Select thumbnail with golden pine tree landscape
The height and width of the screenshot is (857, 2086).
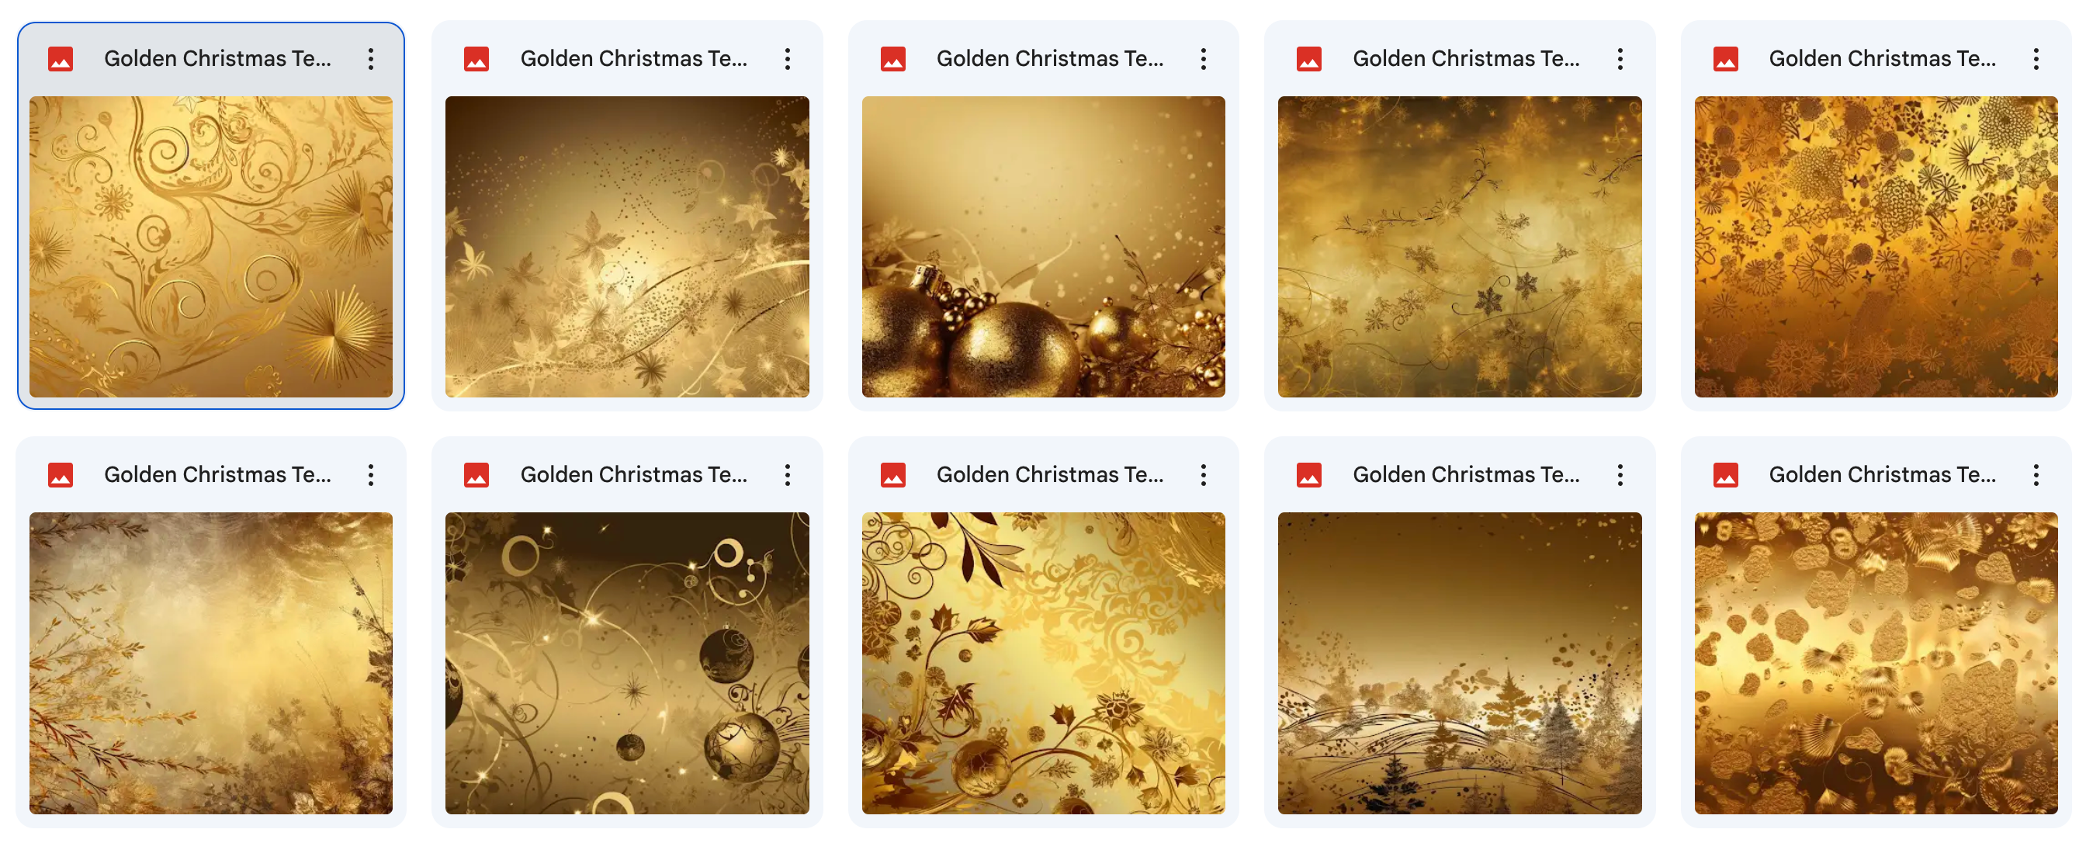tap(1459, 663)
